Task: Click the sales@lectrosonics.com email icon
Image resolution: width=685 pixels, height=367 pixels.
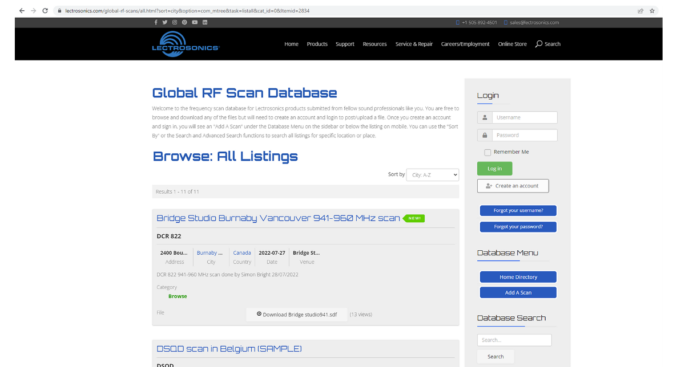Action: click(505, 22)
